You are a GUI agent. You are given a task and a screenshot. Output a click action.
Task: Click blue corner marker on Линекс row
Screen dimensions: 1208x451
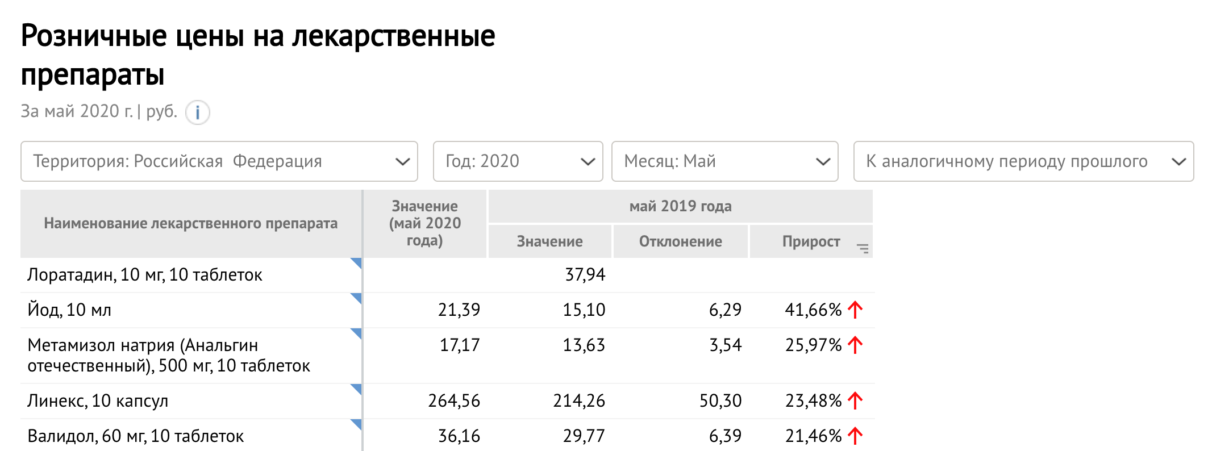click(x=356, y=389)
